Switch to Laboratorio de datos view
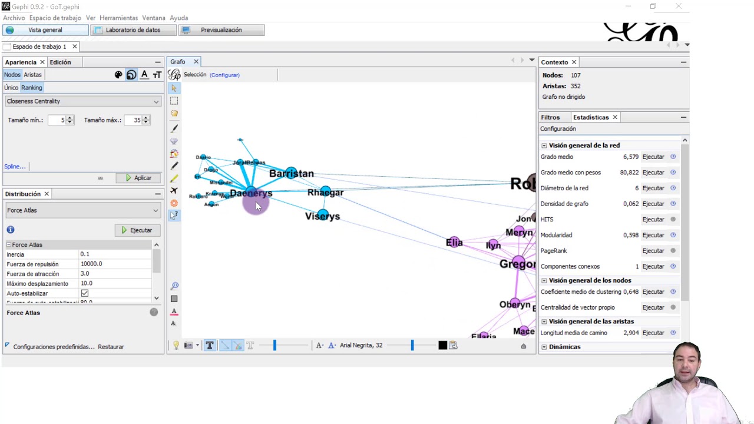 pos(134,30)
